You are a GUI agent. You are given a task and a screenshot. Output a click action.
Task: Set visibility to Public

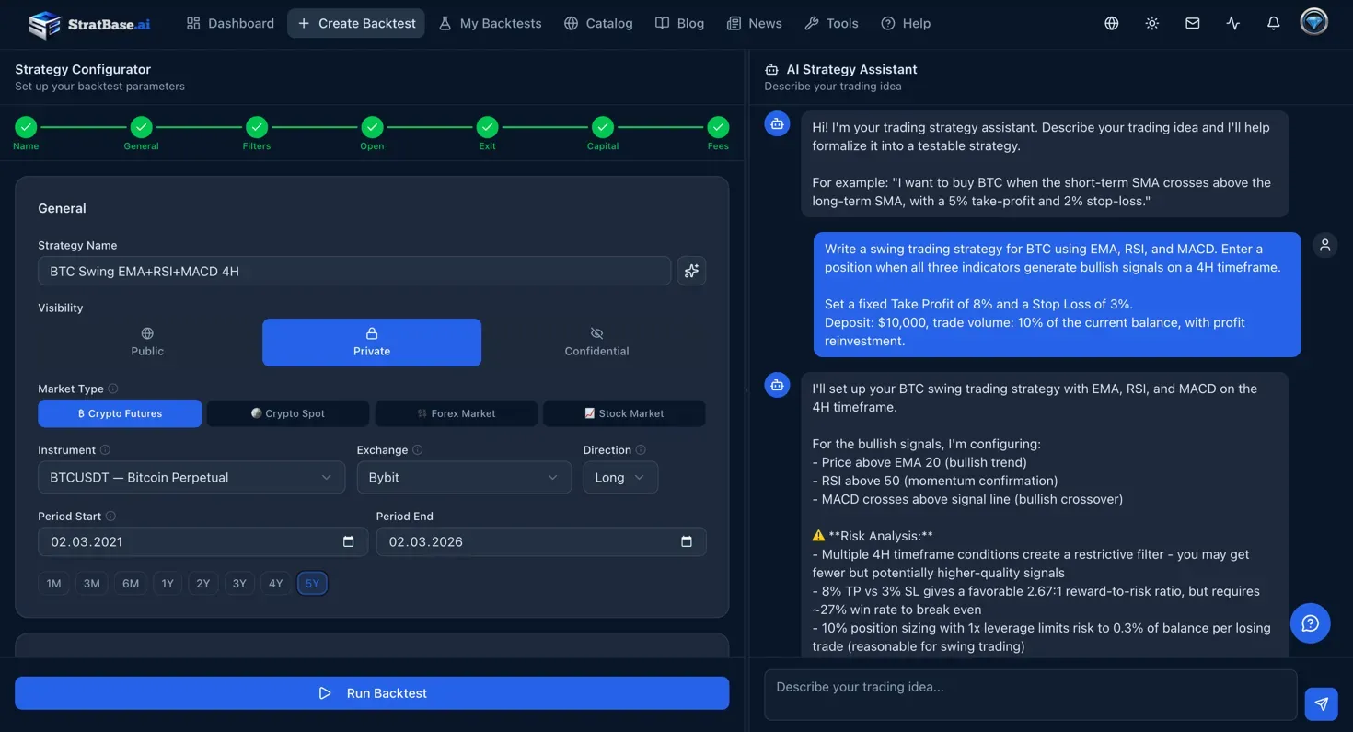point(147,342)
